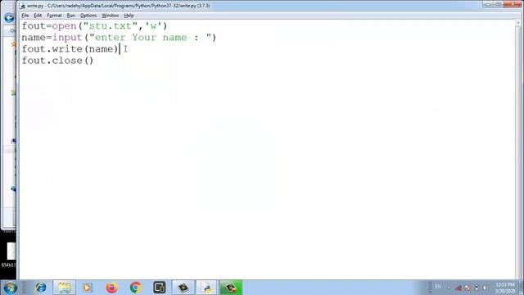Open the Format menu
Viewport: 524px width, 295px height.
[x=54, y=16]
